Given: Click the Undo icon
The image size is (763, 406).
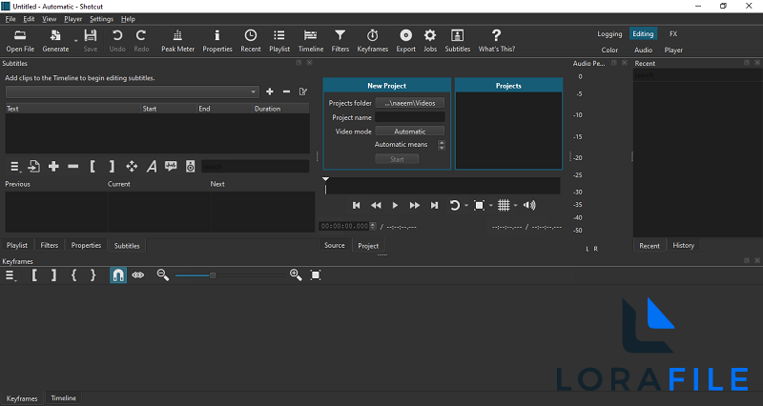Looking at the screenshot, I should point(117,41).
